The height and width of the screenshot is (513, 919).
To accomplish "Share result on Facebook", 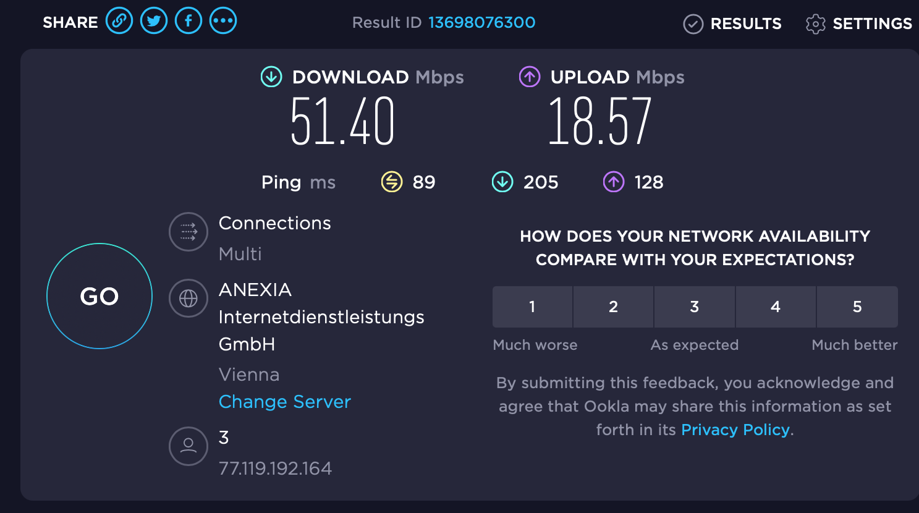I will [x=188, y=22].
